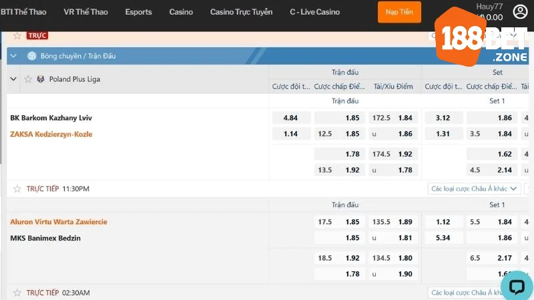The height and width of the screenshot is (300, 534).
Task: Pick over 174.5 points at 1.92
Action: pyautogui.click(x=393, y=154)
